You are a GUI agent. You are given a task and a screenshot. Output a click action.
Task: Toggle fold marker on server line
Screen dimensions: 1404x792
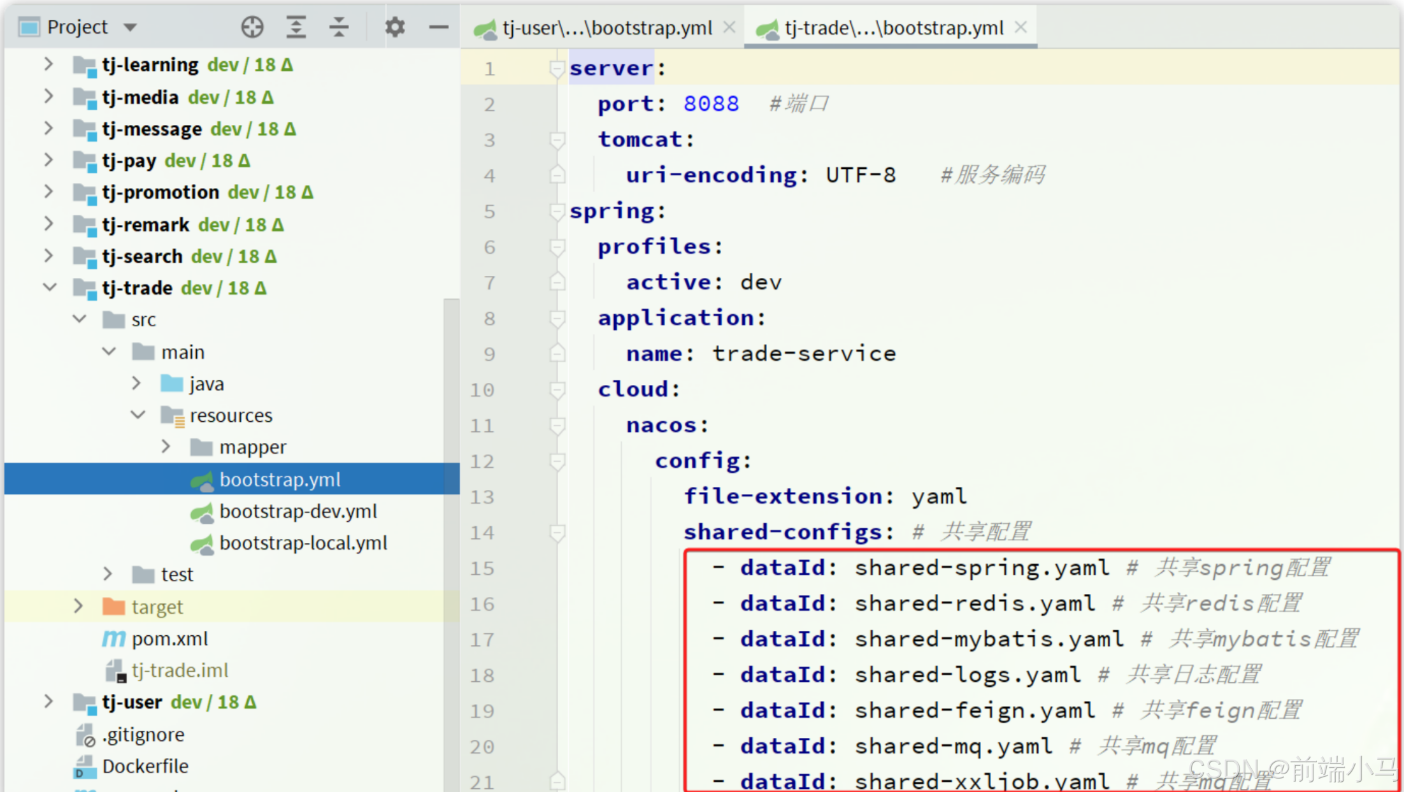point(557,68)
